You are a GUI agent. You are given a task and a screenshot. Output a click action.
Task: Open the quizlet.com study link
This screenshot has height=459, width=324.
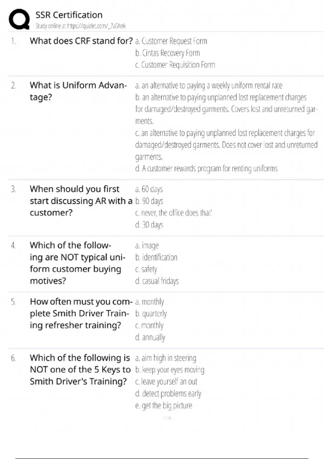click(x=80, y=26)
